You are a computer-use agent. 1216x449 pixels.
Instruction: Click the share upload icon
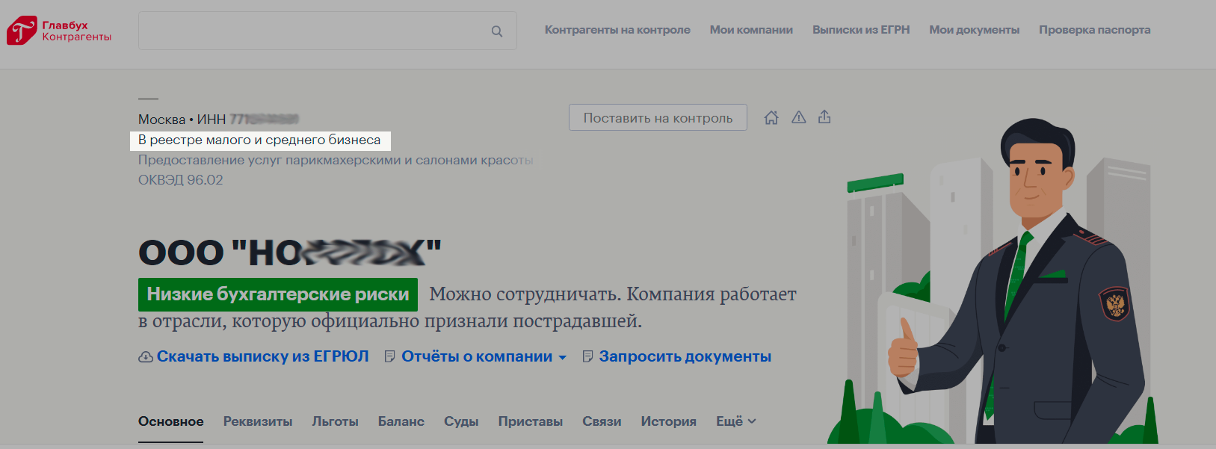(824, 117)
